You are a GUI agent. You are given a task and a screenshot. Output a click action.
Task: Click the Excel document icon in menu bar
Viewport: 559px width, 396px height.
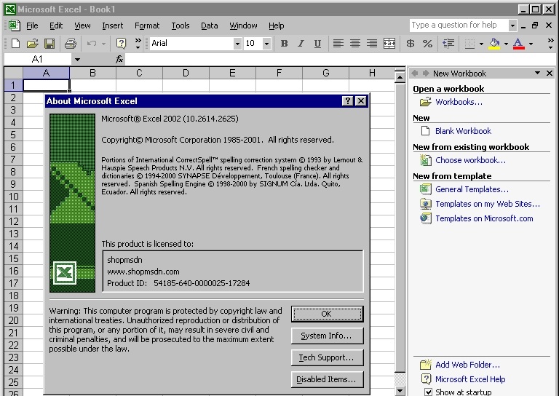[x=14, y=25]
